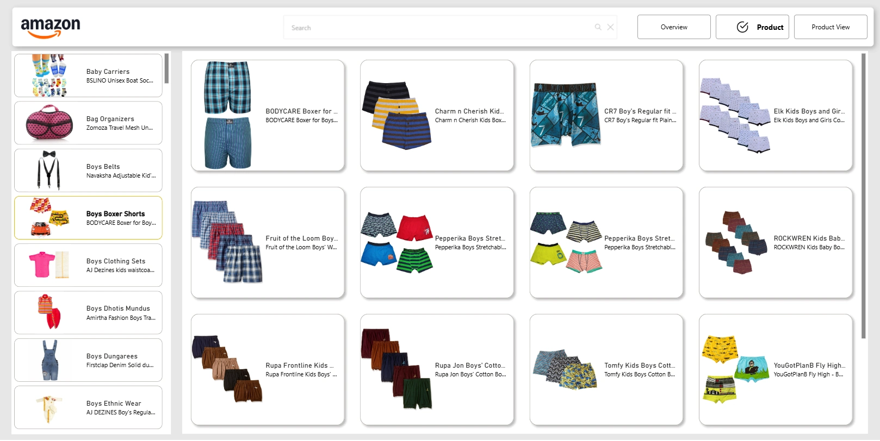880x441 pixels.
Task: Select the Boys Ethnic Wear category
Action: click(x=88, y=407)
